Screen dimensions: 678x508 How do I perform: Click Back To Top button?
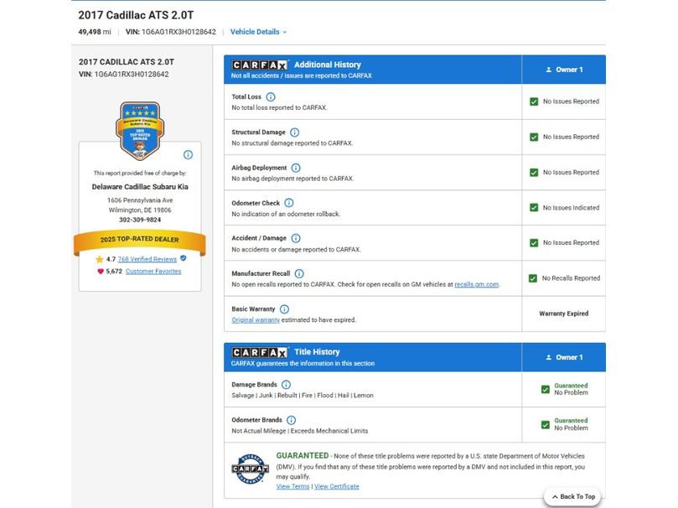(573, 497)
